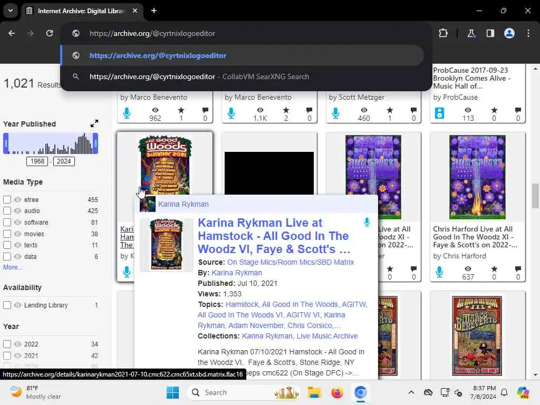This screenshot has width=540, height=405.
Task: Open File Explorer from taskbar
Action: coord(314,392)
